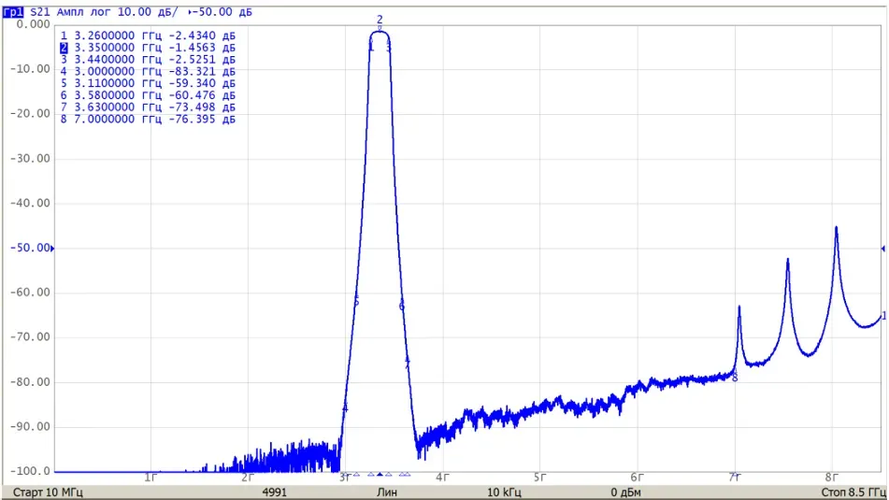Select marker 6 on the falling edge
889x500 pixels.
(401, 307)
